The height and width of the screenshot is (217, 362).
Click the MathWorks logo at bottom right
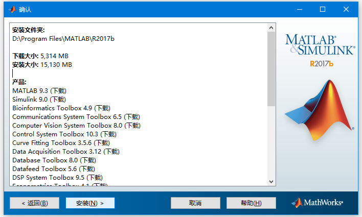point(317,203)
